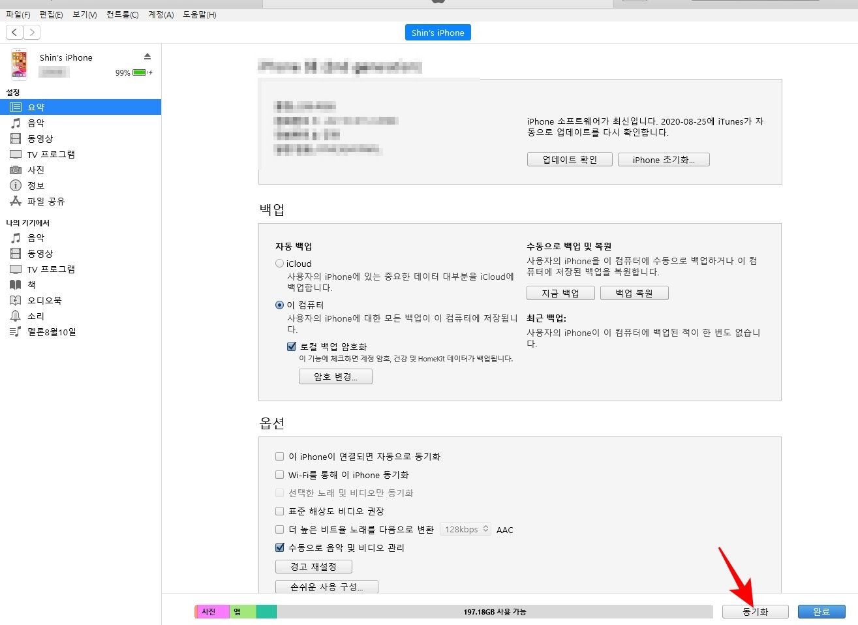
Task: Click the blue 완료 button
Action: (821, 611)
